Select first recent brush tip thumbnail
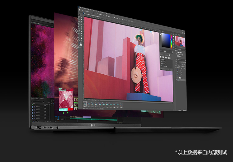This screenshot has height=162, width=233. (161, 57)
